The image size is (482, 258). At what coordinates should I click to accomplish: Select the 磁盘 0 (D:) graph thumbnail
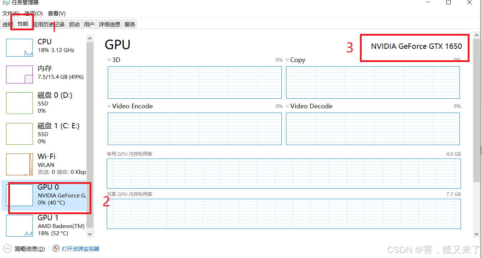pyautogui.click(x=19, y=103)
